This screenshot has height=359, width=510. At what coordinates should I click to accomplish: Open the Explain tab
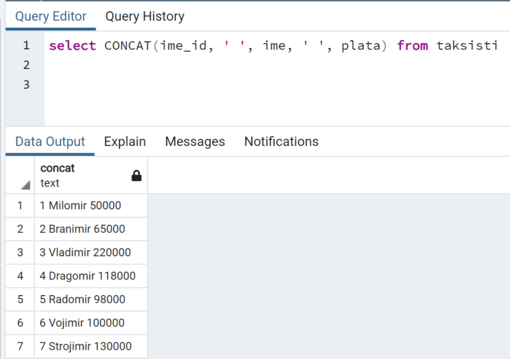point(125,141)
